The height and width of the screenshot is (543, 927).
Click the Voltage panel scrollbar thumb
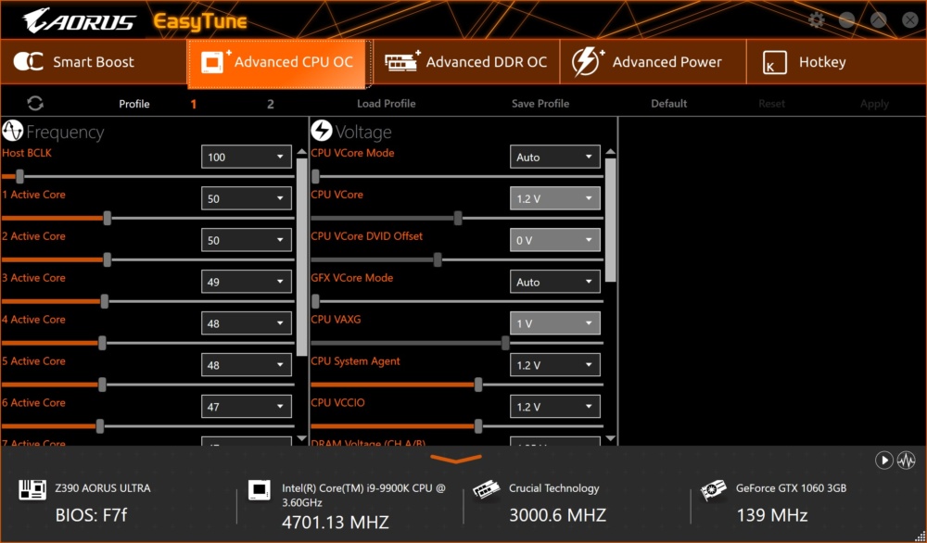click(x=611, y=220)
